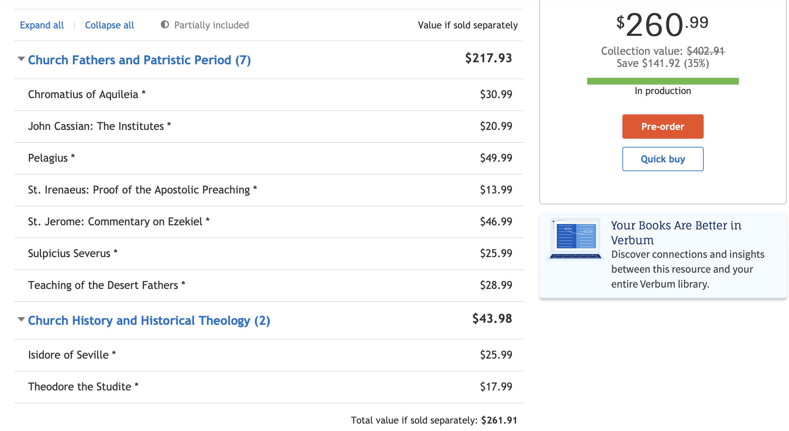Click the green In production progress bar
This screenshot has height=431, width=789.
tap(663, 81)
